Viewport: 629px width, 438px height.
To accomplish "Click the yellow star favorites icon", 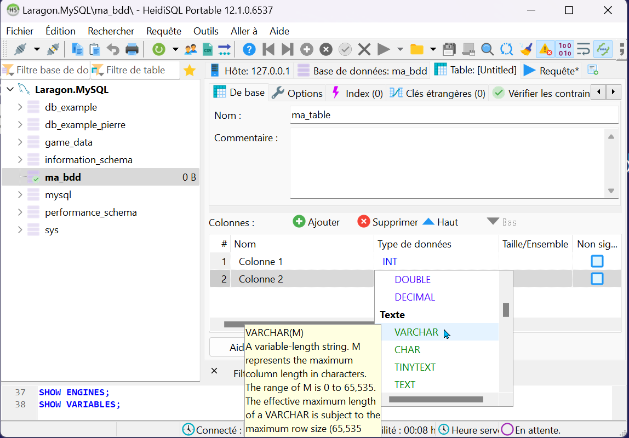I will click(x=190, y=70).
